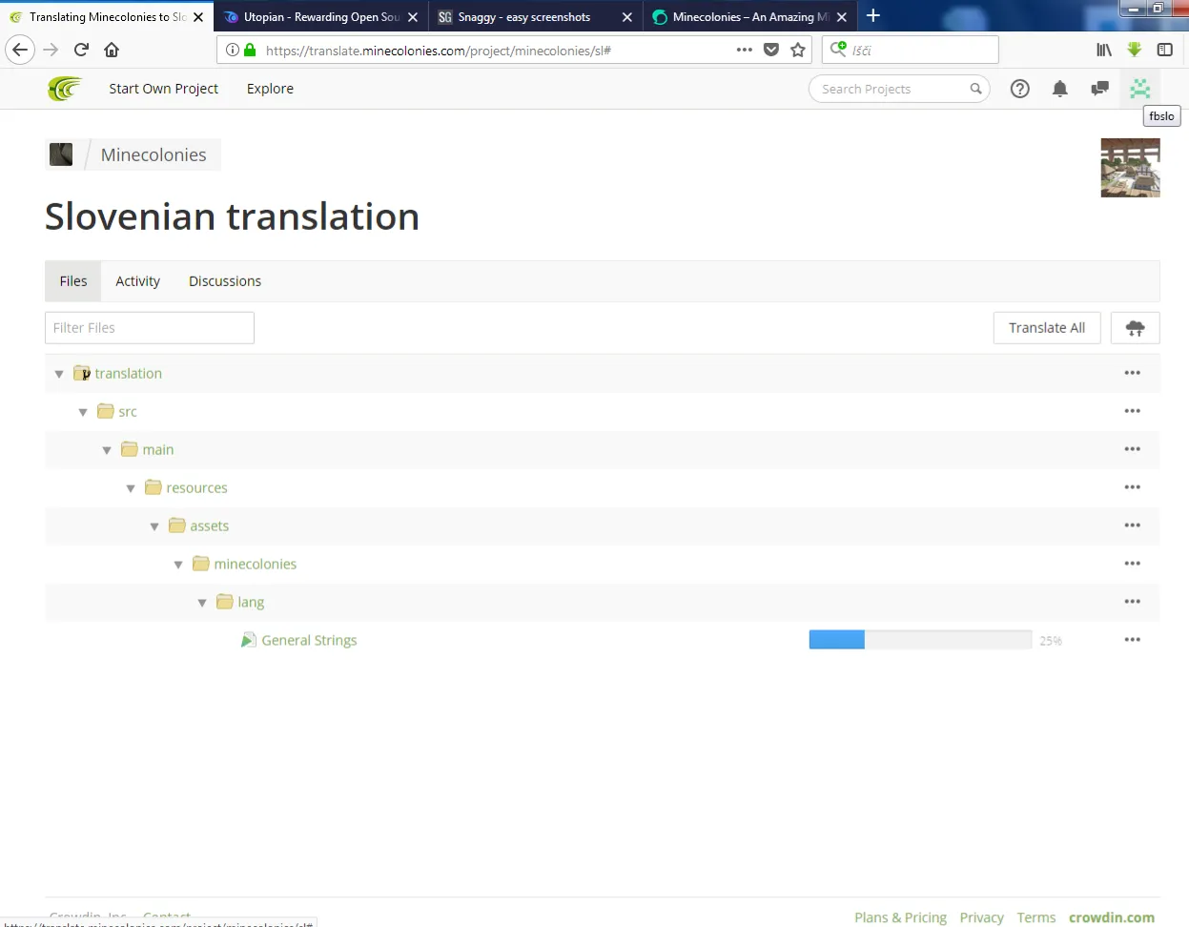1189x927 pixels.
Task: Switch to the Discussions tab
Action: tap(225, 281)
